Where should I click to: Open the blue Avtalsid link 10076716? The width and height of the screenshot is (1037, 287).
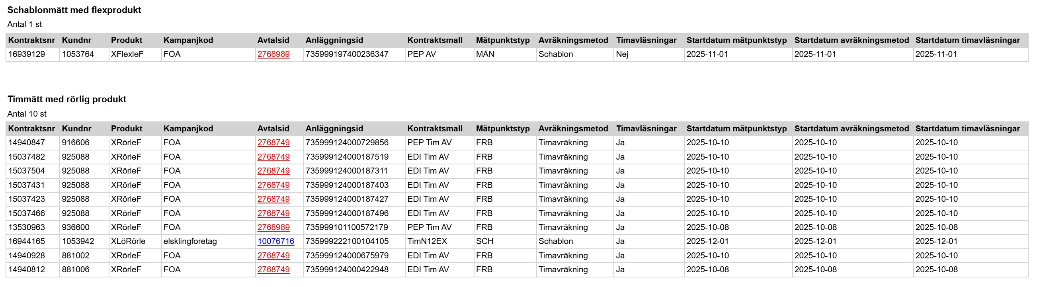[x=276, y=242]
